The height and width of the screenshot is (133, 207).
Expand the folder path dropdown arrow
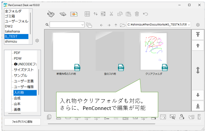[189, 25]
